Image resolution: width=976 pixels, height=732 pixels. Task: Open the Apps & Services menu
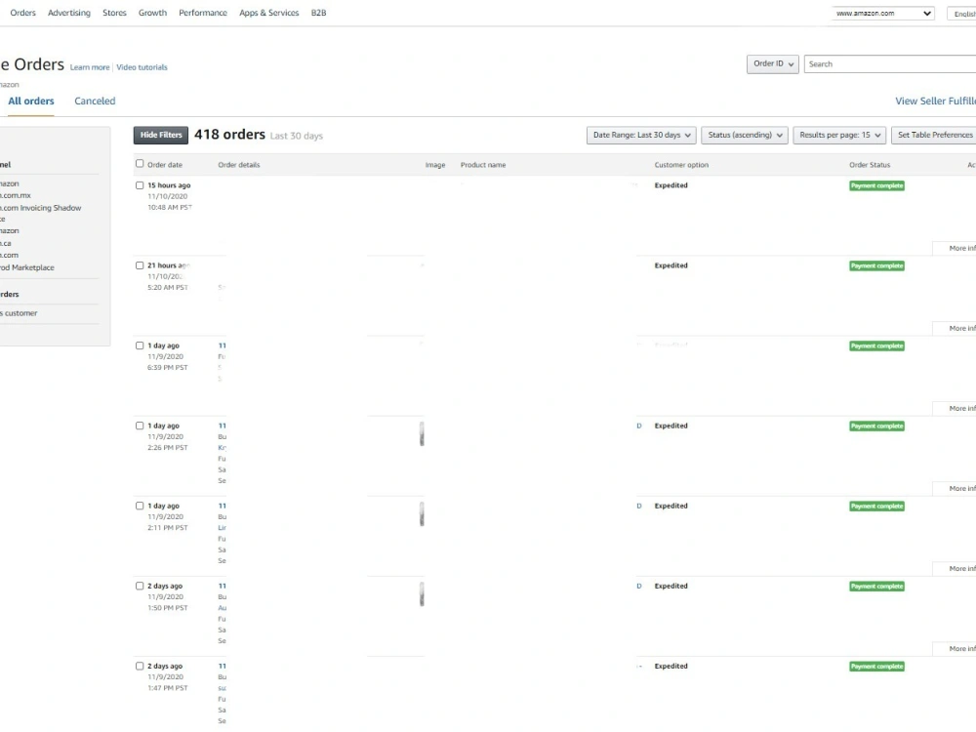(269, 13)
